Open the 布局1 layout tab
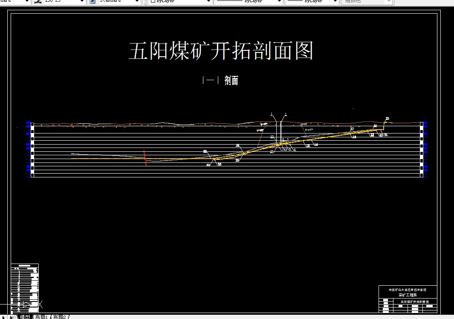 [x=41, y=317]
